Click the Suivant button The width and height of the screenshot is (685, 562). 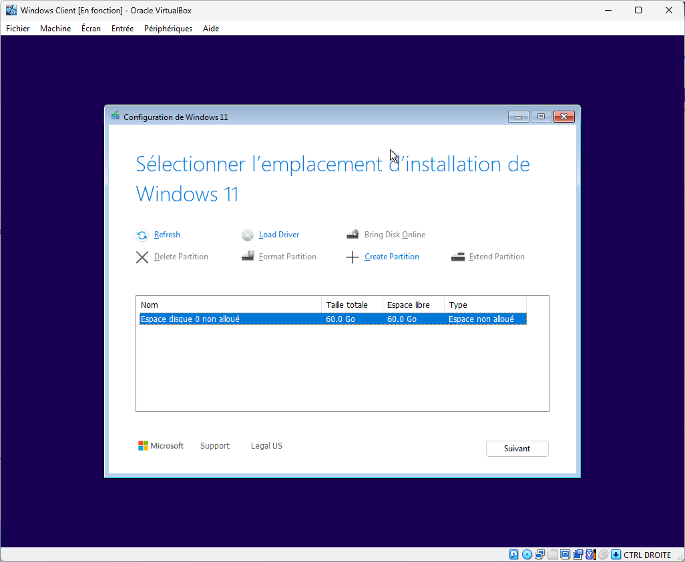coord(517,449)
